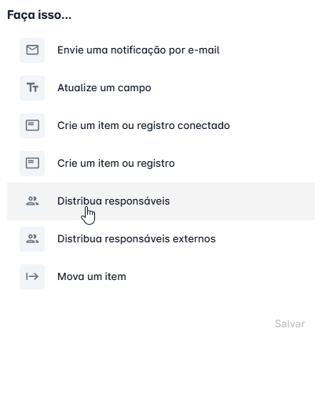Click the text-size icon beside Atualize um campo

32,87
